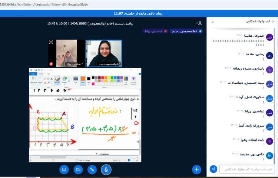Open the chat options three-dot menu
The width and height of the screenshot is (278, 178).
coord(213,21)
